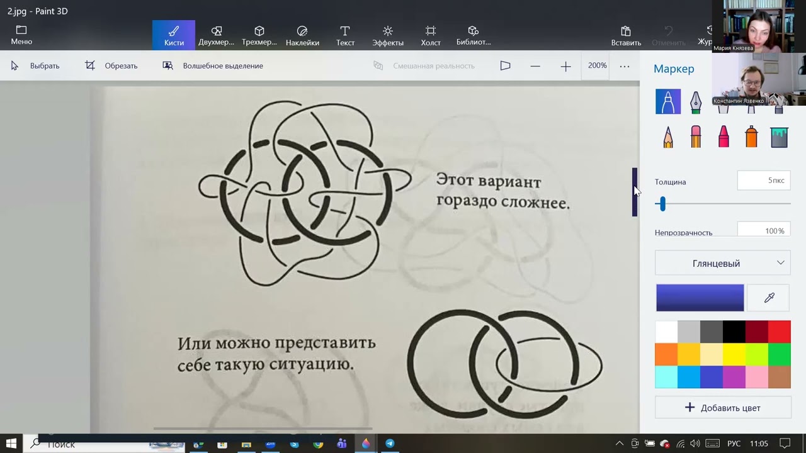Choose the purple color swatch
Screen dimensions: 806x453
click(x=734, y=377)
